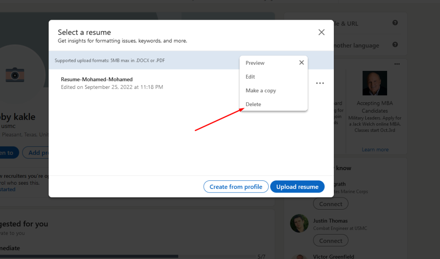Delete the resume via the menu option
440x259 pixels.
253,104
